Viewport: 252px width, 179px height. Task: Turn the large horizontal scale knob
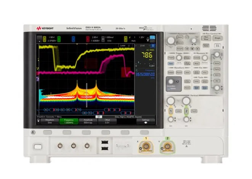point(171,40)
